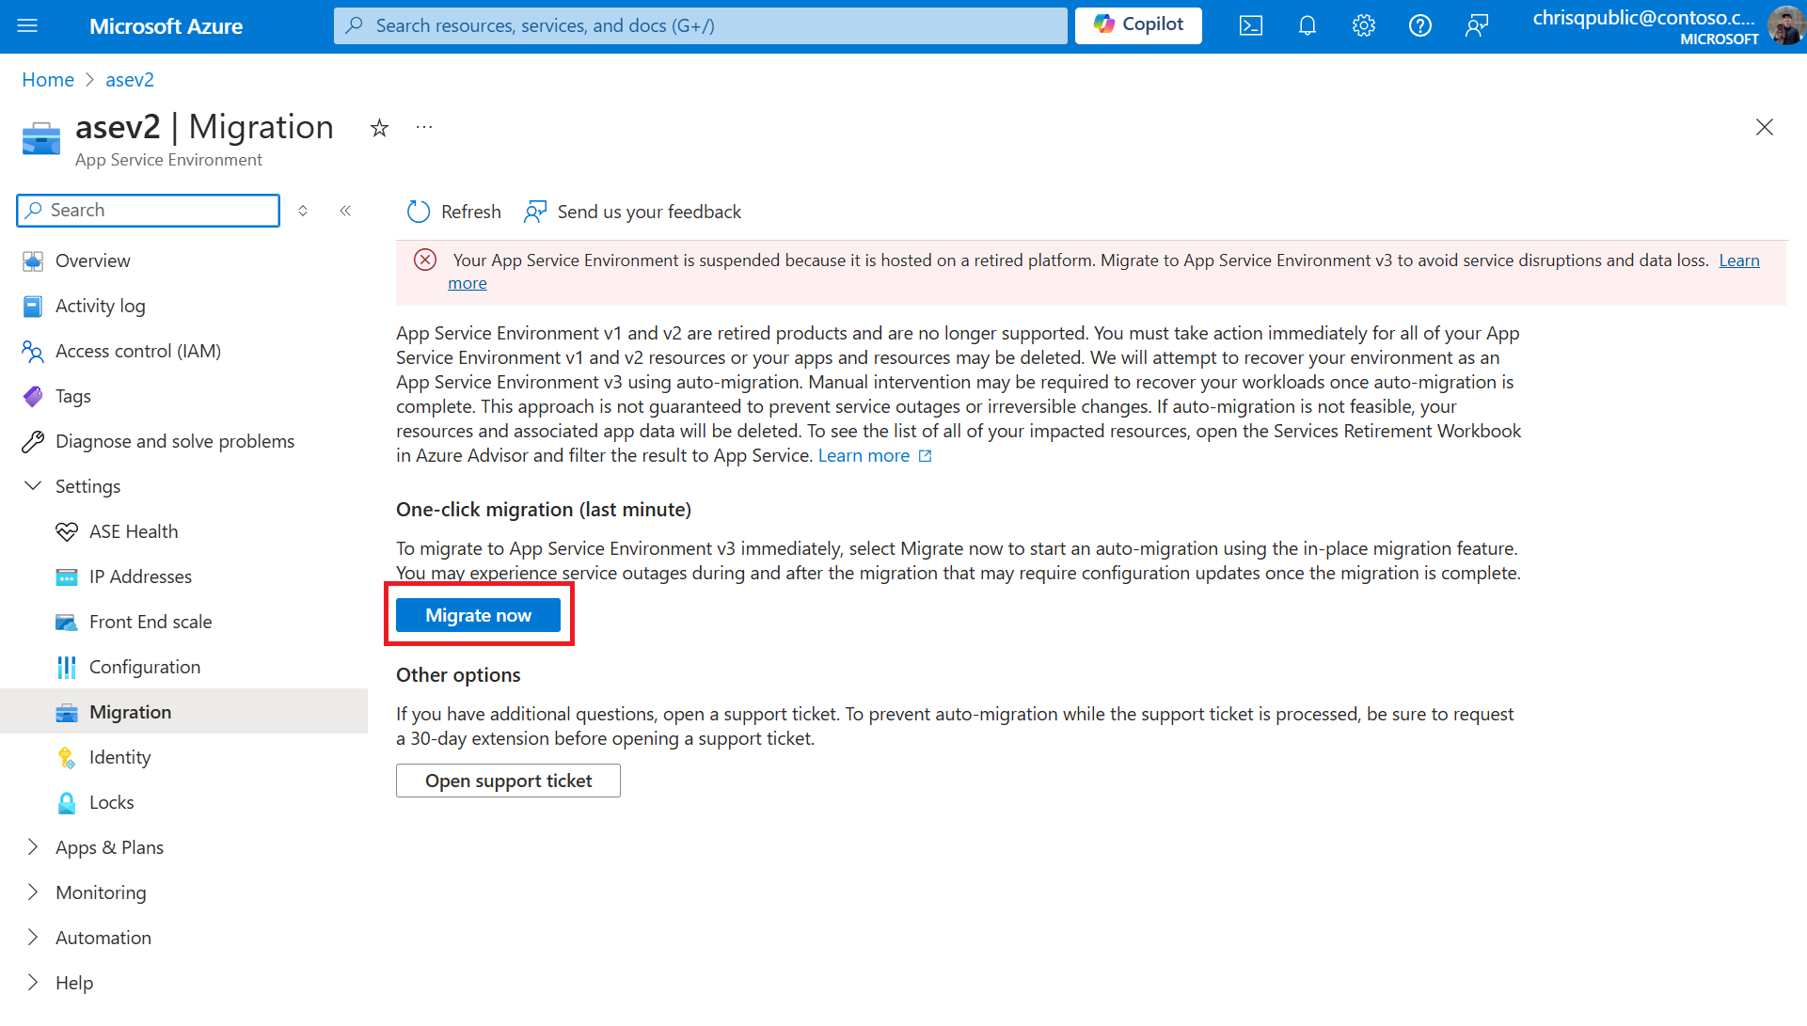
Task: Click the Migration sidebar icon
Action: (x=66, y=711)
